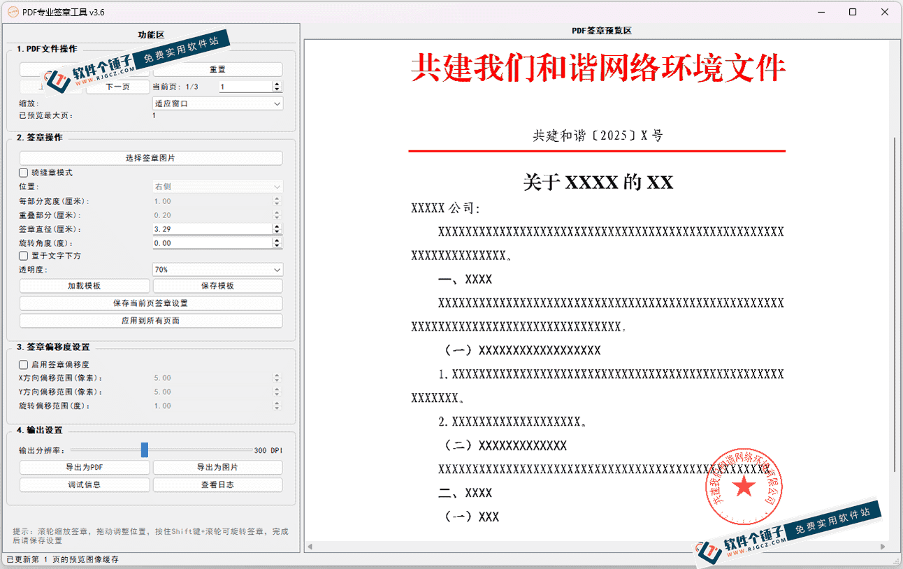This screenshot has height=569, width=903.
Task: Click the 选择签章图片 button
Action: click(x=151, y=158)
